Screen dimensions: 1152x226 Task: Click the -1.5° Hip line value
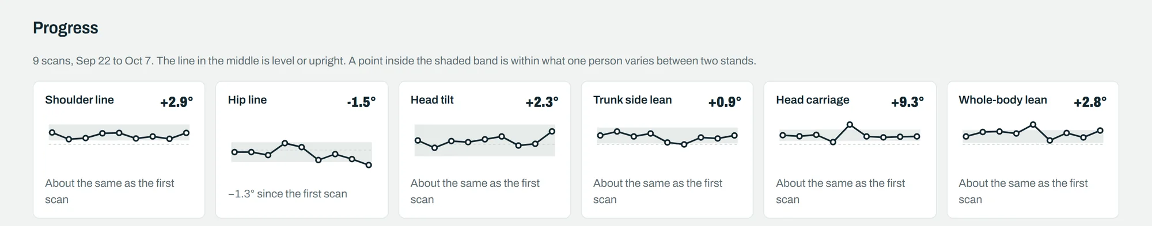click(x=361, y=102)
